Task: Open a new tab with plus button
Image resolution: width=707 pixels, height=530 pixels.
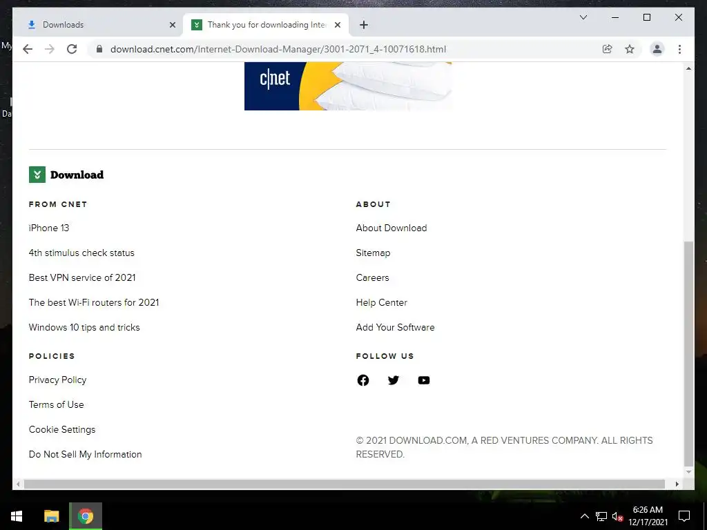Action: pos(364,26)
